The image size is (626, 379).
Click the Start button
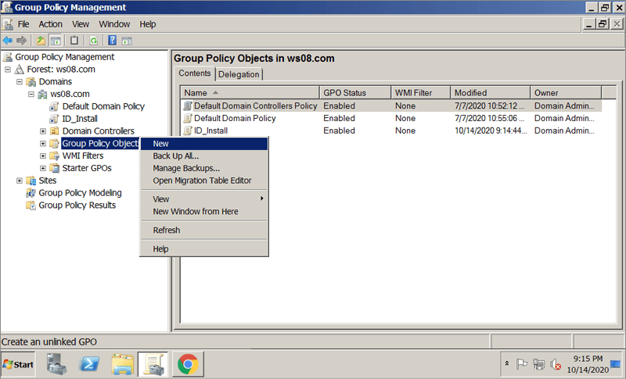pos(18,364)
